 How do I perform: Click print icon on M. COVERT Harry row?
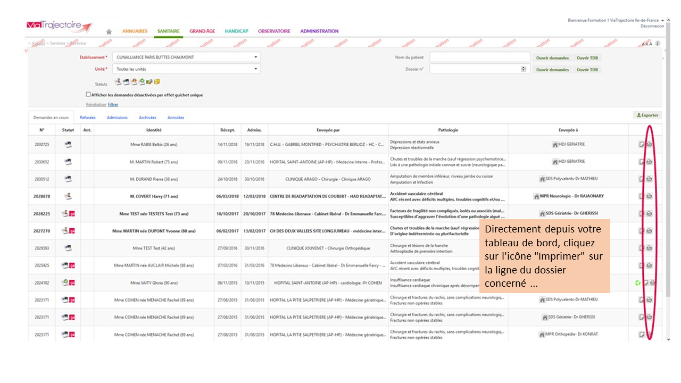click(x=649, y=196)
